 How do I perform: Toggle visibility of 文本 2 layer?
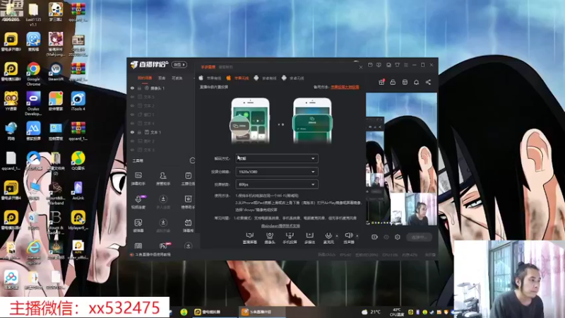[x=132, y=105]
